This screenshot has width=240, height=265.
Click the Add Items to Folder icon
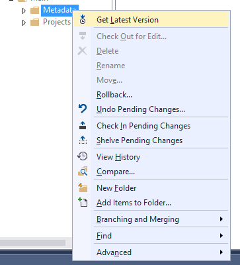click(x=83, y=202)
